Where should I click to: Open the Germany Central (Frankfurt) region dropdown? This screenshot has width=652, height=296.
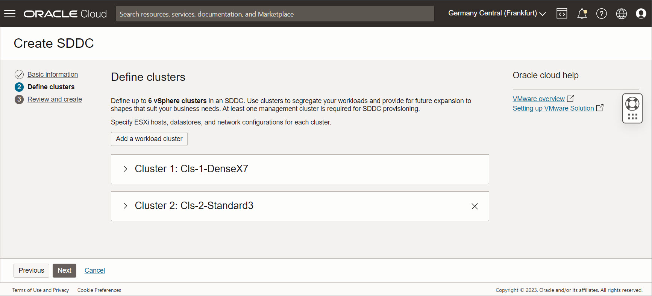click(x=497, y=14)
